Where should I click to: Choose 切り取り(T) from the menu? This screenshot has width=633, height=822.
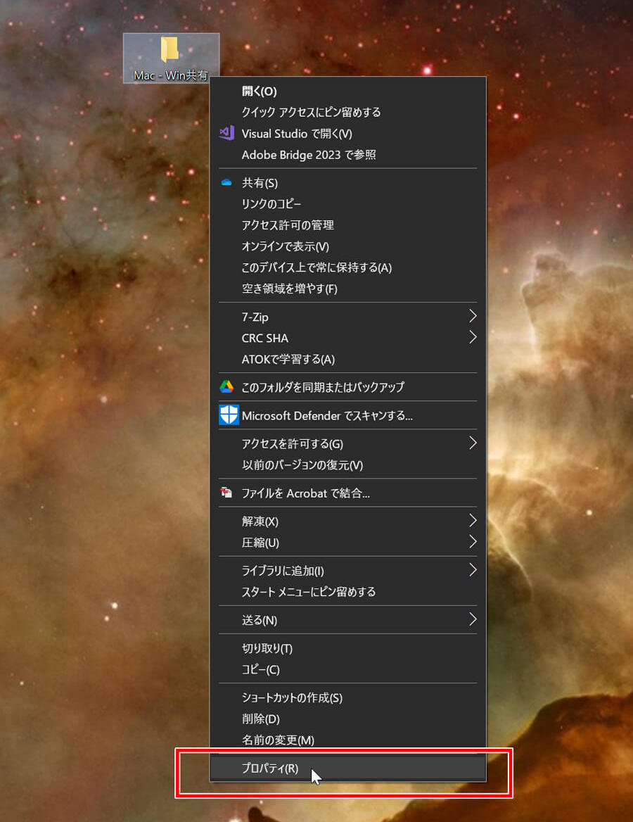(348, 648)
